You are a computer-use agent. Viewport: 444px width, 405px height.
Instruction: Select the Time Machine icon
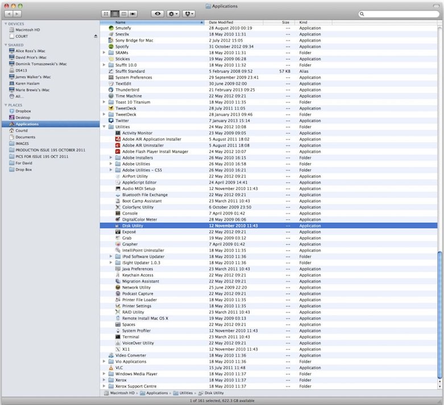tap(111, 96)
